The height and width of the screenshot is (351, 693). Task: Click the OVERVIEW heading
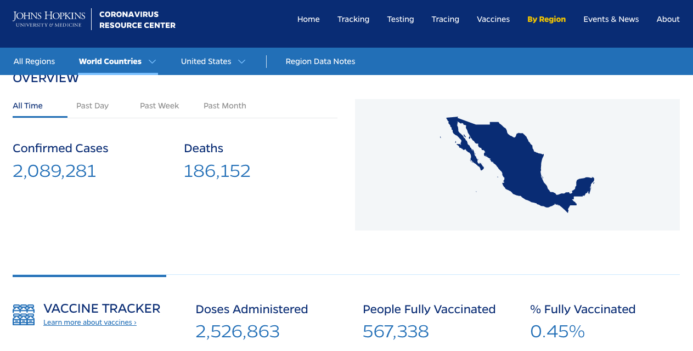(46, 79)
